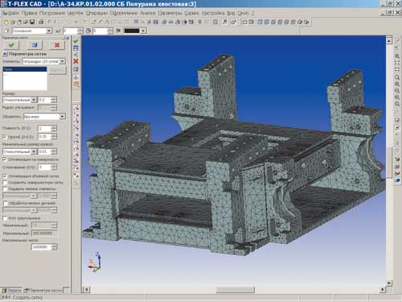Viewport: 402px width, 302px height.
Task: Click the layer toolbar's first numeric field showing 0
Action: (71, 31)
